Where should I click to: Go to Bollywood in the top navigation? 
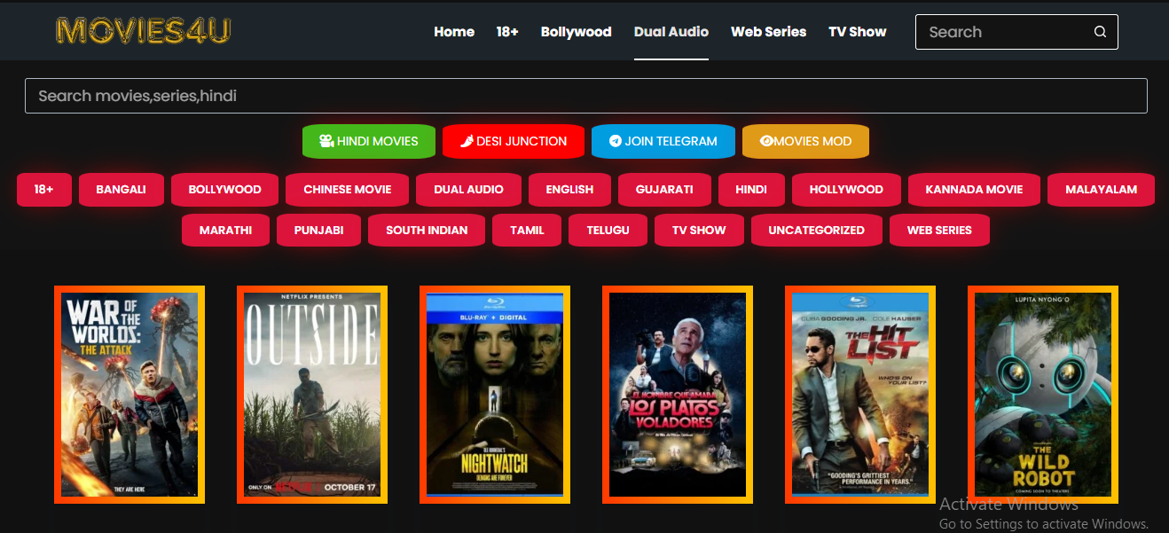(577, 32)
